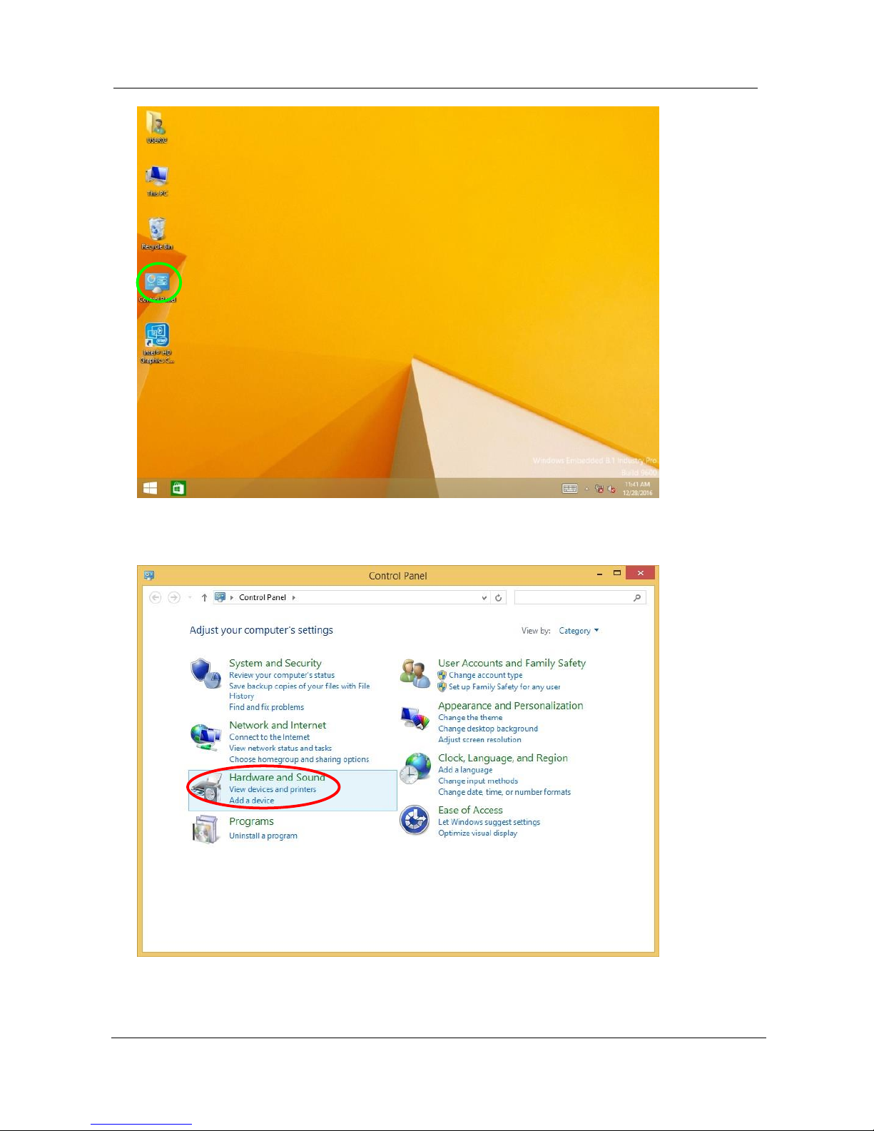
Task: Refresh the Control Panel view
Action: pos(499,598)
